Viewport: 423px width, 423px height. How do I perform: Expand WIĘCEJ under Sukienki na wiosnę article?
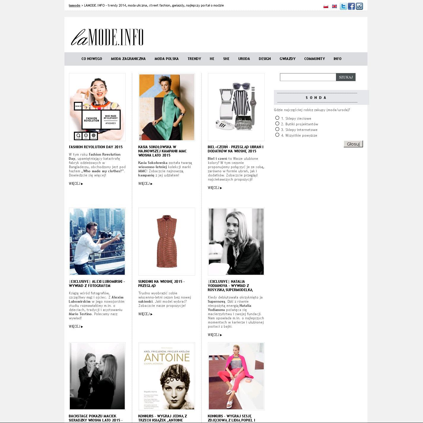(x=145, y=314)
